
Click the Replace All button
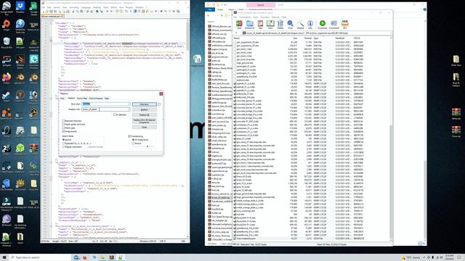point(145,115)
